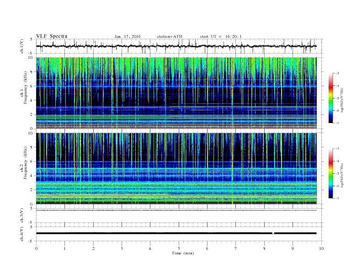The image size is (362, 279).
Task: Click the "4" kHz tick on ch.1 frequency axis
Action: coord(32,100)
